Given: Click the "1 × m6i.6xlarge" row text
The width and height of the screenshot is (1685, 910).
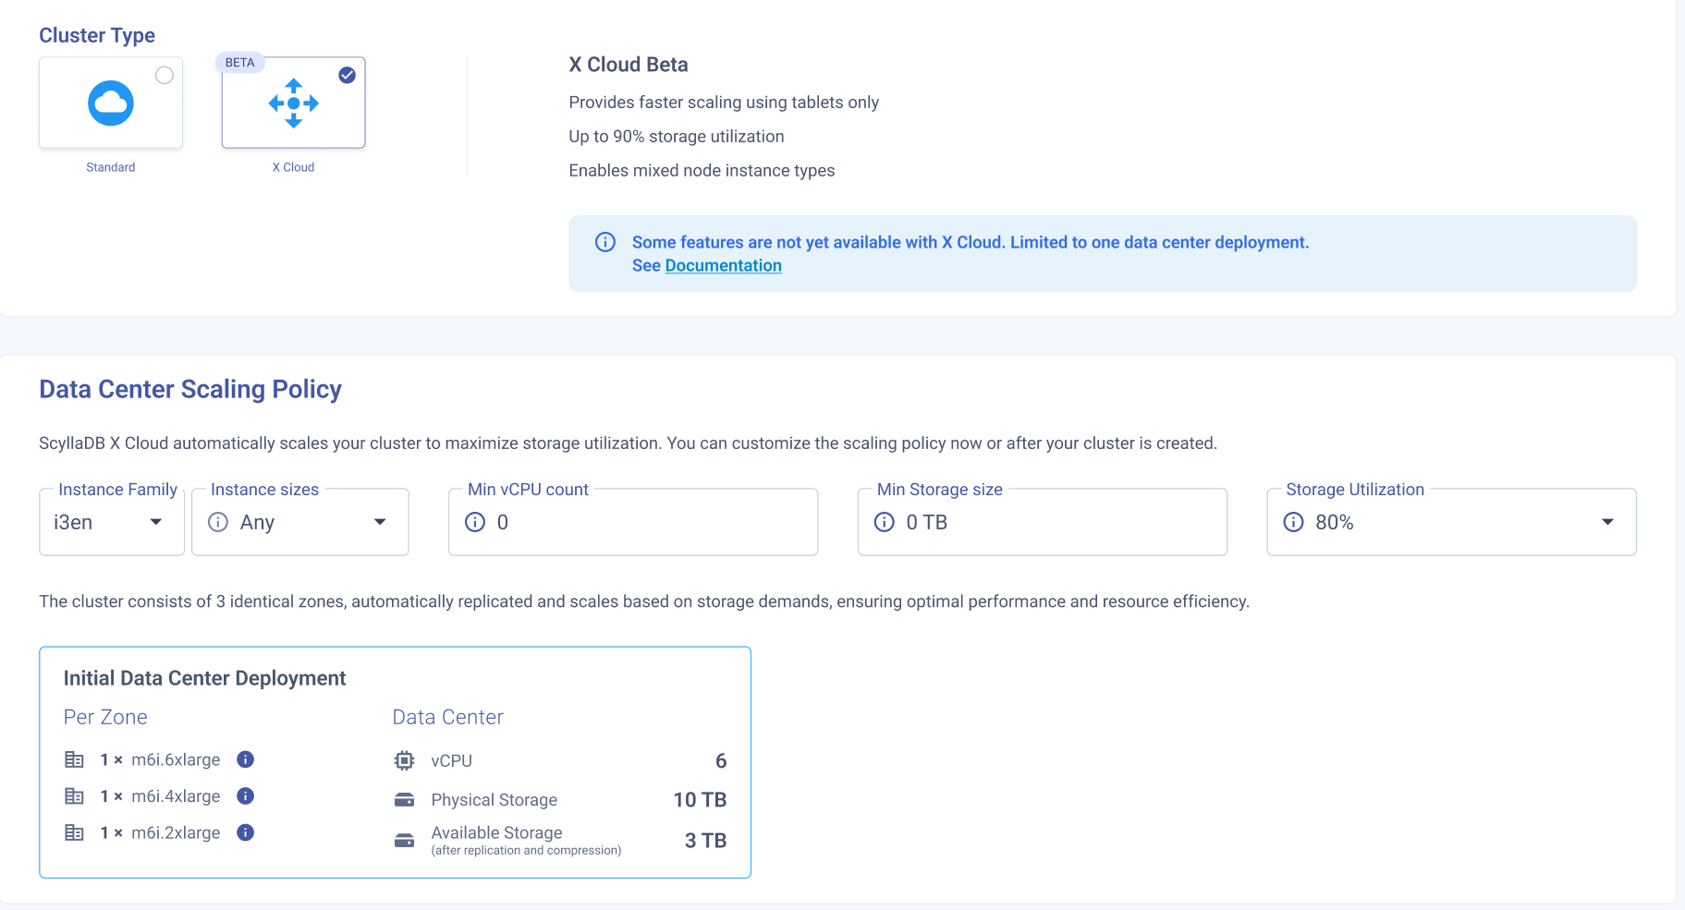Looking at the screenshot, I should click(161, 759).
